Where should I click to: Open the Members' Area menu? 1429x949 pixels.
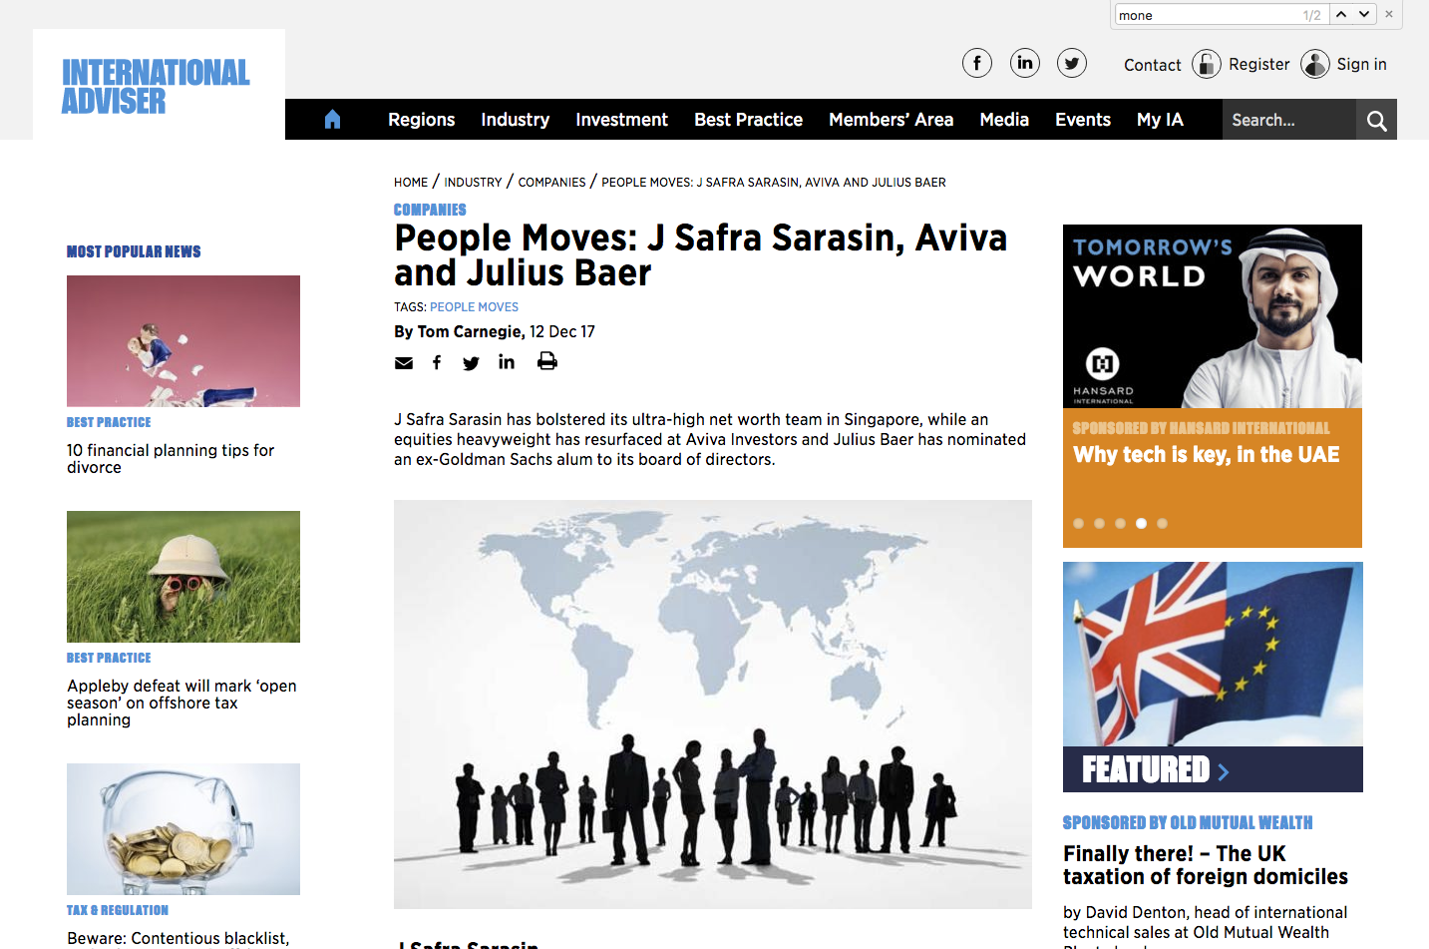pos(891,120)
